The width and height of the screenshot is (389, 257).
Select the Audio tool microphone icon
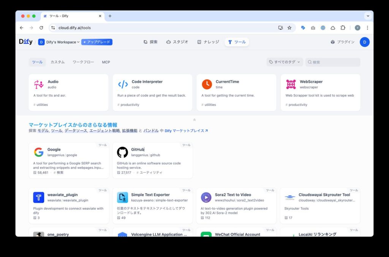point(38,83)
